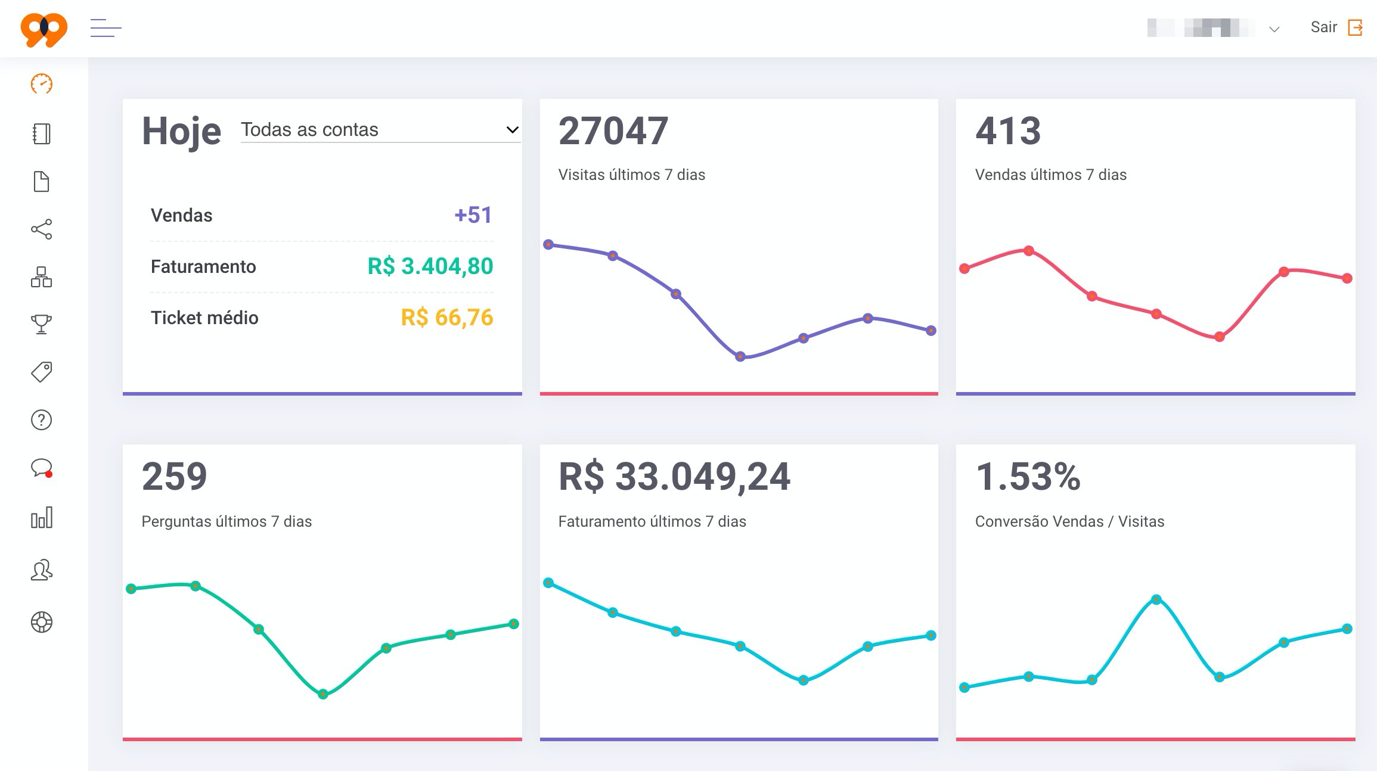The image size is (1377, 771).
Task: Open the hierarchy boxes icon
Action: 42,277
